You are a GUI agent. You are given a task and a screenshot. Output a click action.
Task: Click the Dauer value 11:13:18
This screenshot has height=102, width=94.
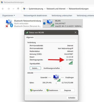coord(70,57)
